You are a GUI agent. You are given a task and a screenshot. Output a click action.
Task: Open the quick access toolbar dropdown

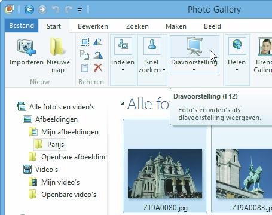tap(80, 10)
